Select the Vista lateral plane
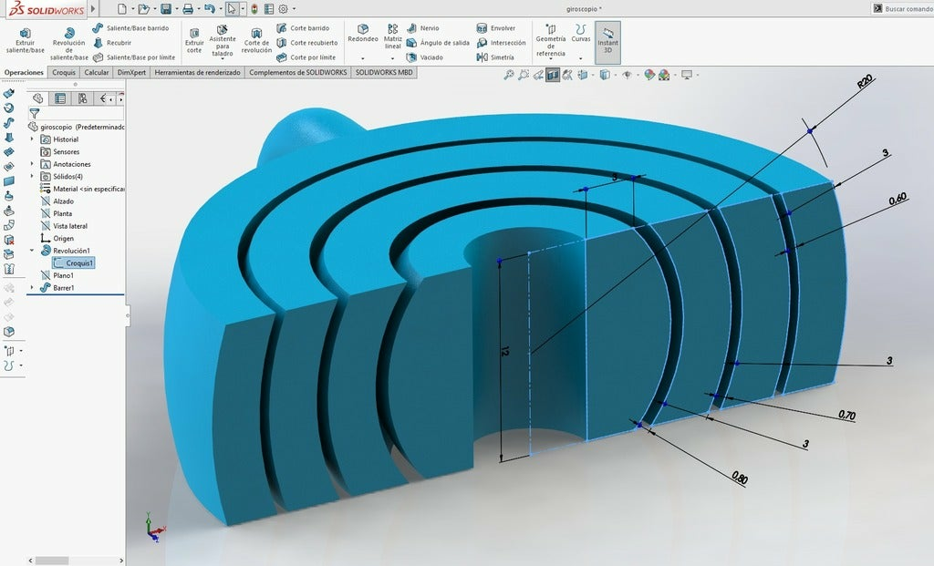The width and height of the screenshot is (934, 566). click(x=64, y=225)
